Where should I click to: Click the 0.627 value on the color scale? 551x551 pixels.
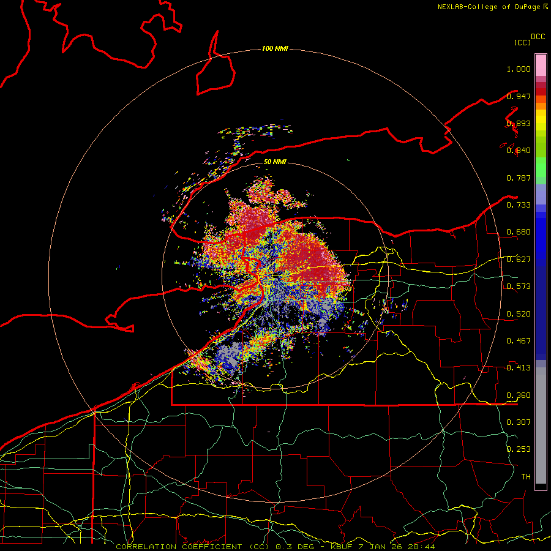(519, 260)
